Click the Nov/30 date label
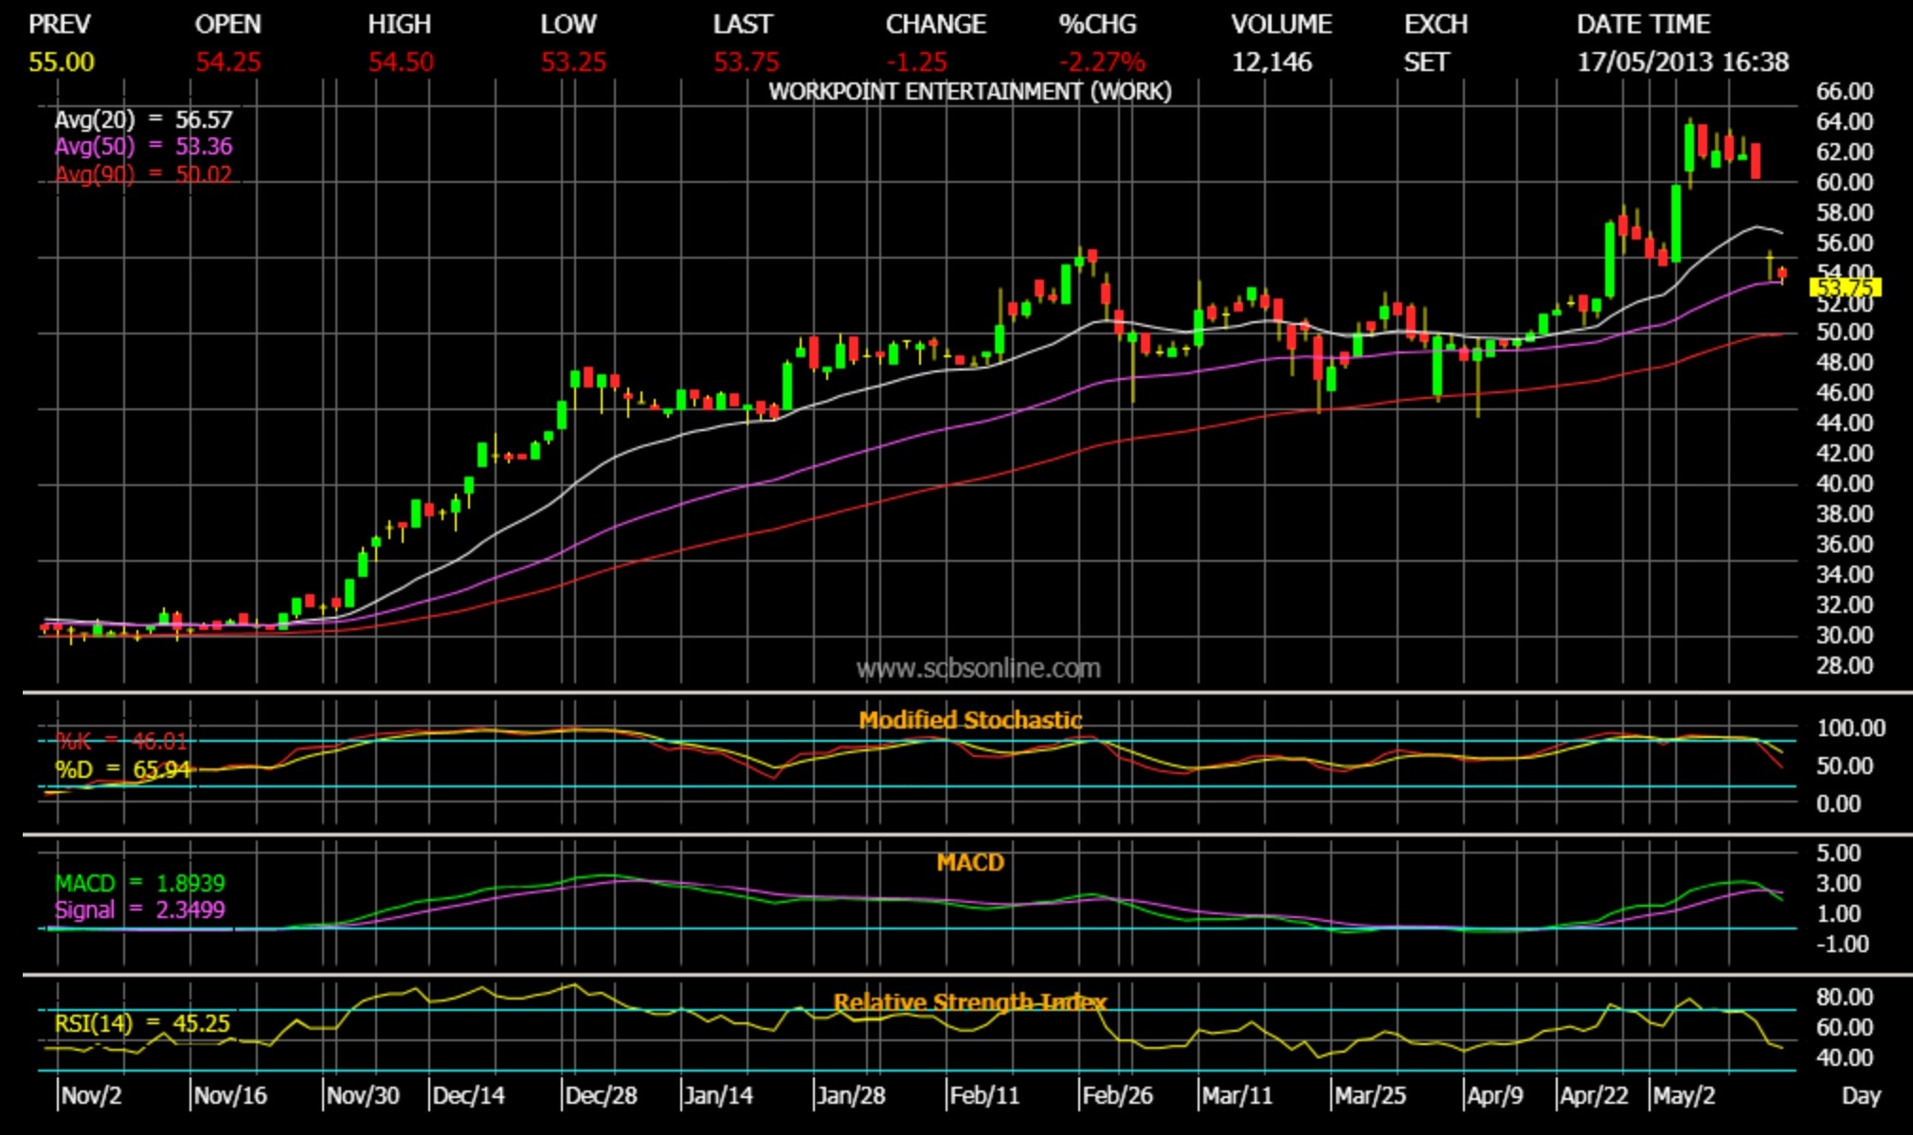Viewport: 1913px width, 1135px height. point(363,1096)
